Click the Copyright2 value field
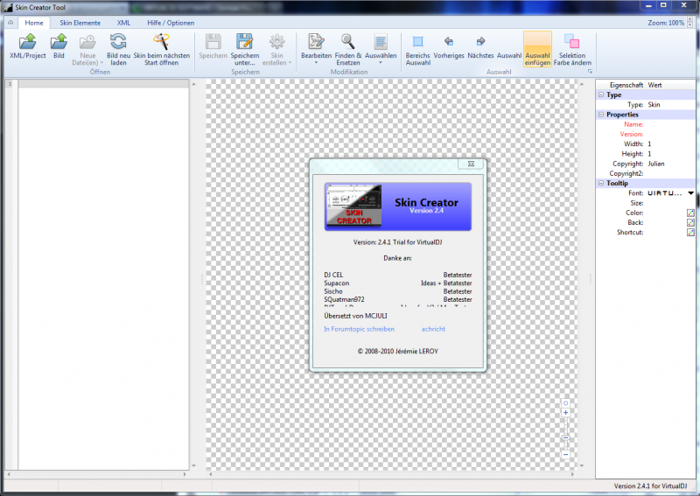This screenshot has height=496, width=700. click(x=670, y=174)
